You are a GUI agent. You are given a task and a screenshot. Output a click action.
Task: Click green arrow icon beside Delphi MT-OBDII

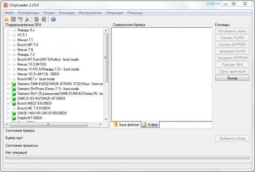point(13,118)
